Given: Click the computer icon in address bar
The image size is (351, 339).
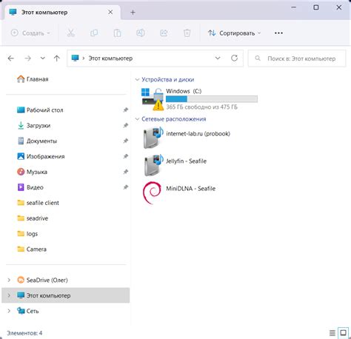Looking at the screenshot, I should pos(75,58).
